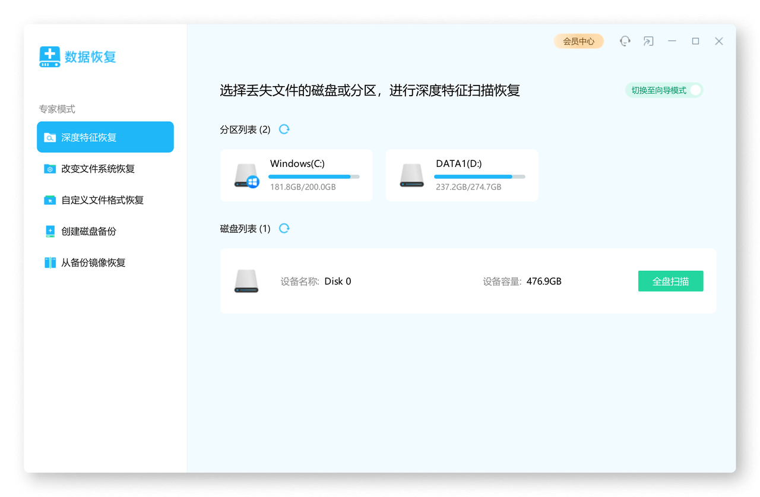
Task: Click the data recovery app logo icon
Action: (50, 56)
